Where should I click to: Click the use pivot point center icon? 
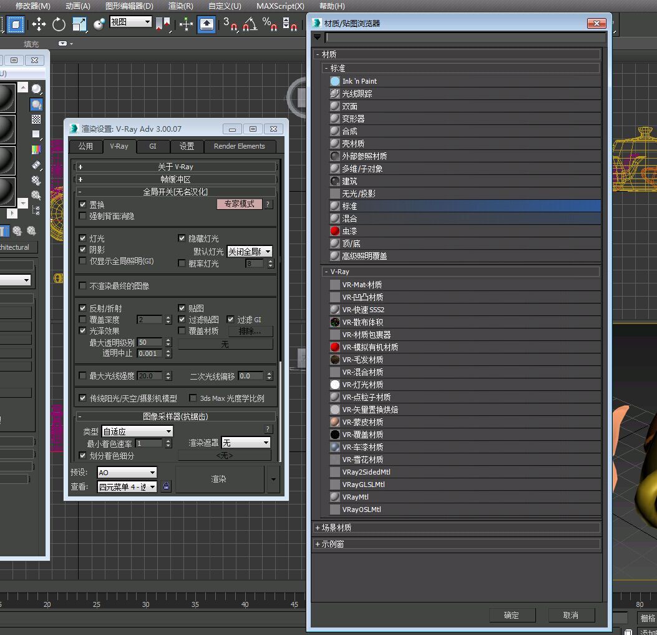tap(163, 24)
